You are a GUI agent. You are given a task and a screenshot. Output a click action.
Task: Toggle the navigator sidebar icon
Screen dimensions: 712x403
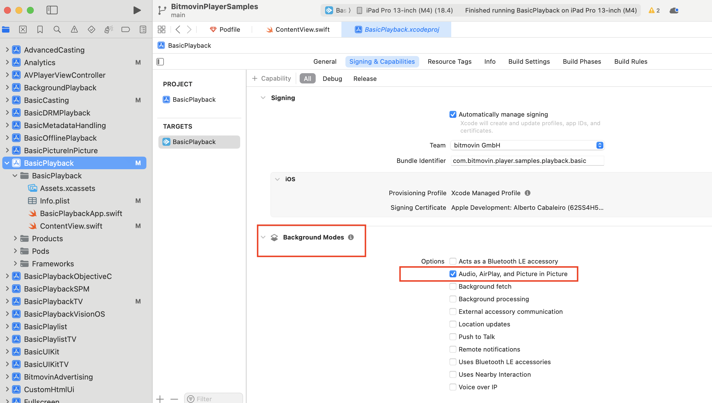coord(52,10)
